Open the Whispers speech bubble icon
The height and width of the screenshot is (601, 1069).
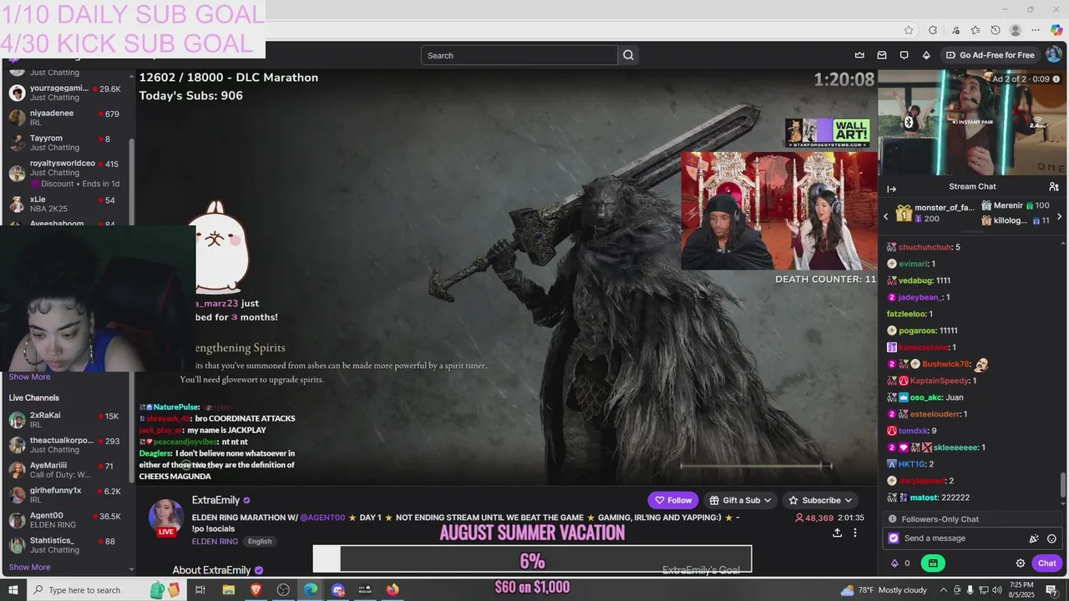(904, 55)
